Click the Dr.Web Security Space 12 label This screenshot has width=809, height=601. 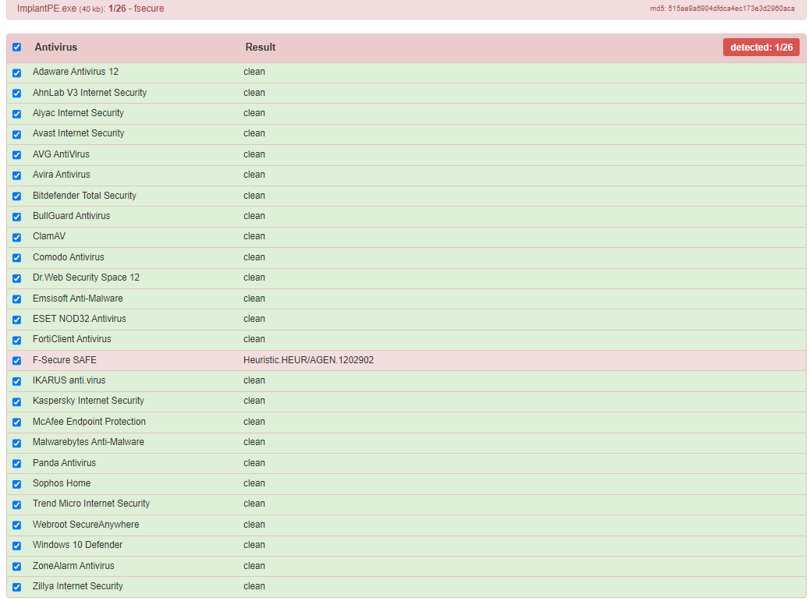[x=86, y=278]
